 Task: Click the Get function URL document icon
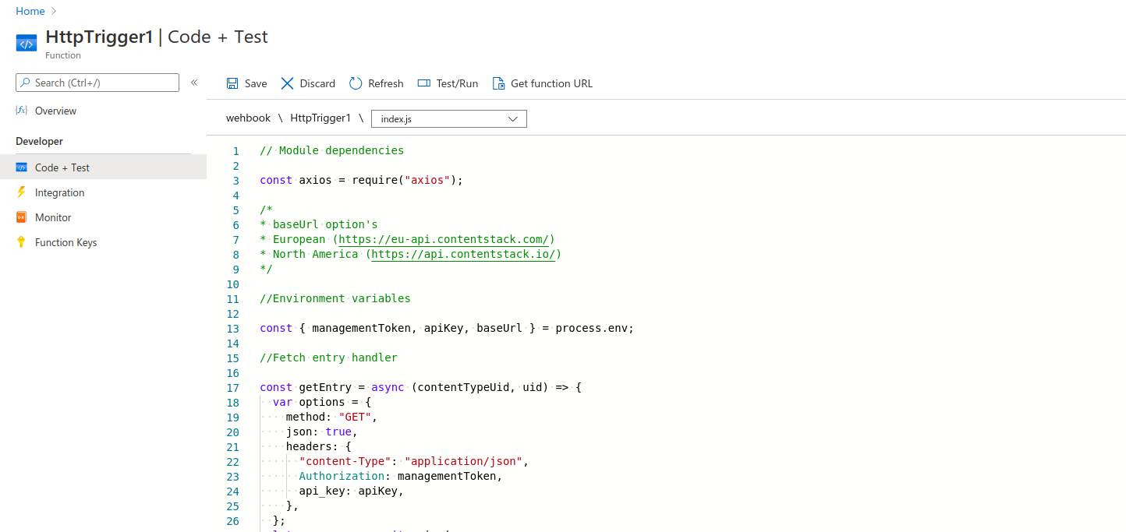tap(498, 83)
